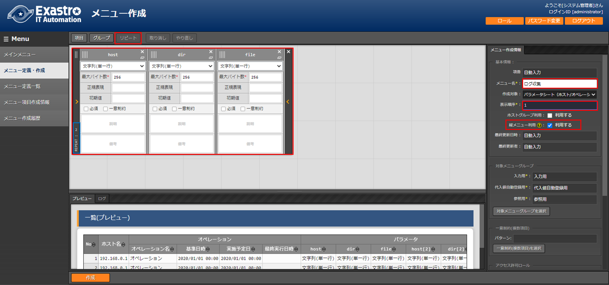
Task: Select メニュー定義・作成 in sidebar
Action: pos(34,70)
